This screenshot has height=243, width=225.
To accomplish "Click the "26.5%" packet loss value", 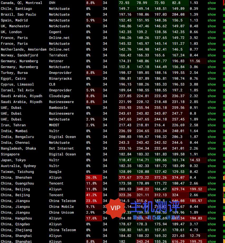I will click(91, 178).
